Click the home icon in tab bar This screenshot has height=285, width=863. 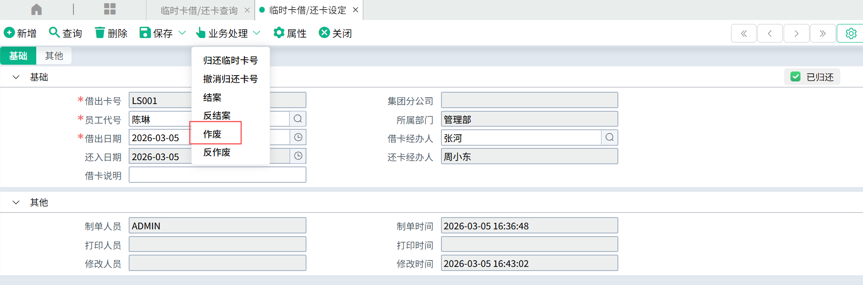(36, 9)
